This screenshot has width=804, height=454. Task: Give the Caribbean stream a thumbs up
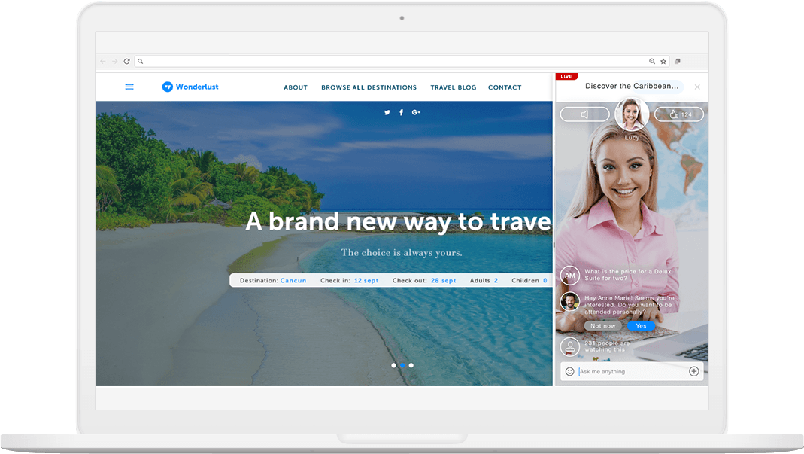pos(678,114)
